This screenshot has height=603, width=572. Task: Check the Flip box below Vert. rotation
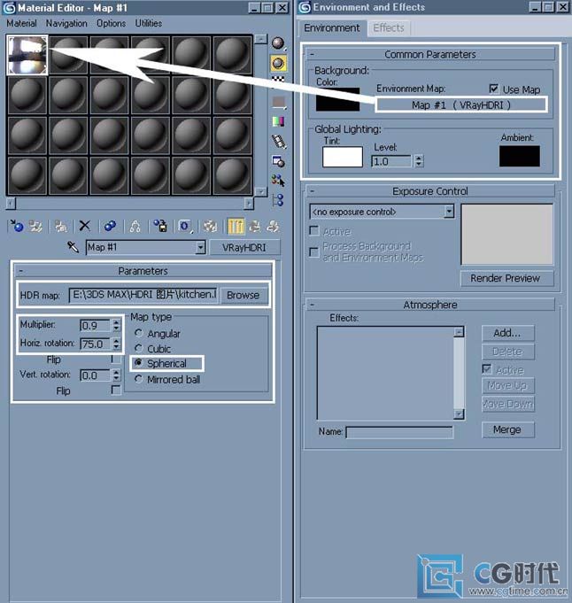point(116,390)
